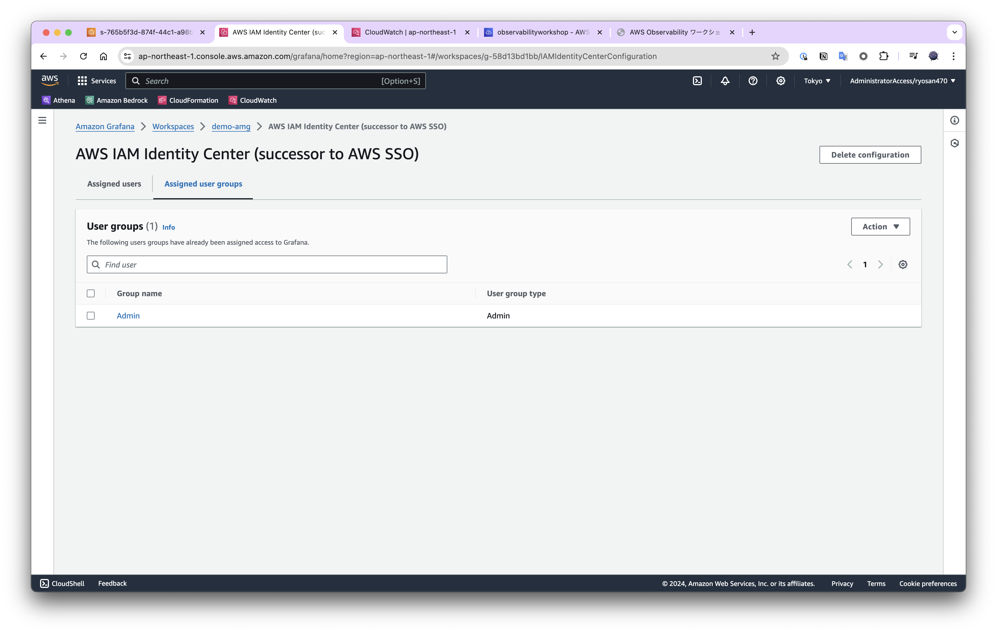Open the help question mark icon
This screenshot has width=997, height=633.
coord(753,81)
